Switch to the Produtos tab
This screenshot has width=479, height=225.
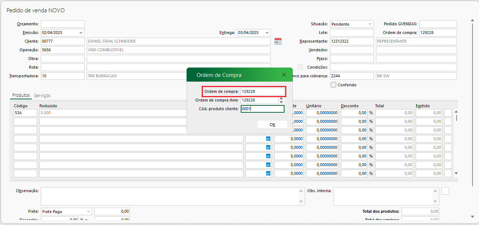click(x=21, y=95)
